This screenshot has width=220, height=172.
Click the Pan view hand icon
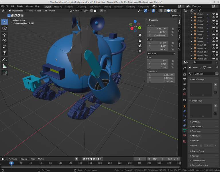pyautogui.click(x=140, y=41)
